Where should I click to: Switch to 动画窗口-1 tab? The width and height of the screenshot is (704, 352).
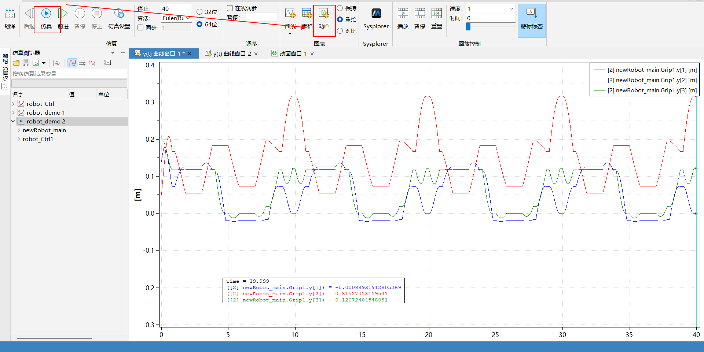tap(293, 54)
